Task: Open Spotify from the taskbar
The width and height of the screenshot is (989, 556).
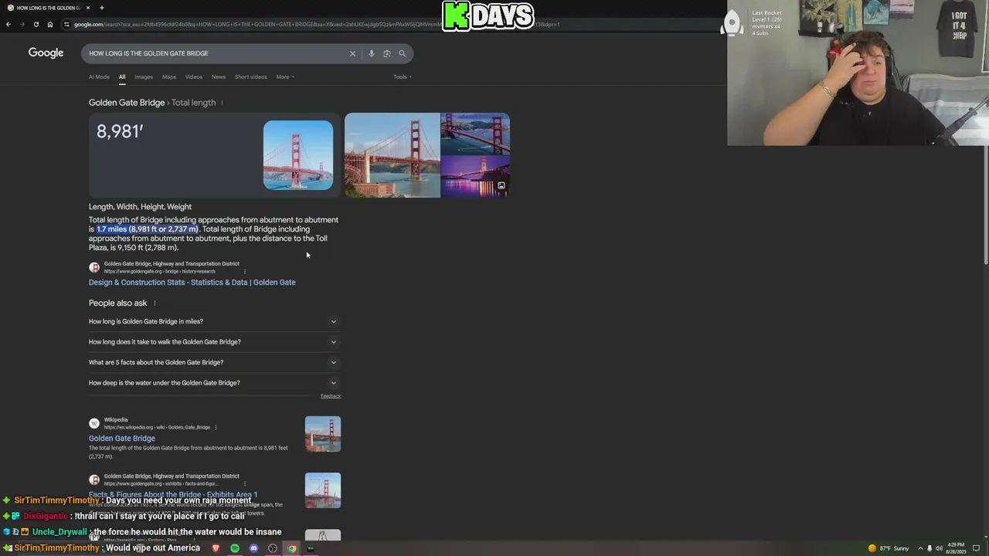Action: (235, 548)
